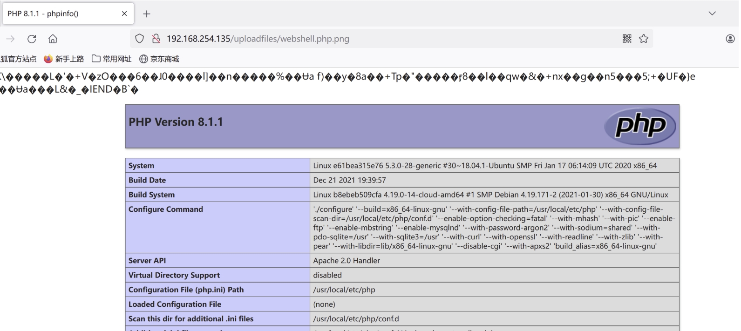Open the 常用网址 bookmarks folder
This screenshot has height=331, width=741.
pyautogui.click(x=112, y=59)
